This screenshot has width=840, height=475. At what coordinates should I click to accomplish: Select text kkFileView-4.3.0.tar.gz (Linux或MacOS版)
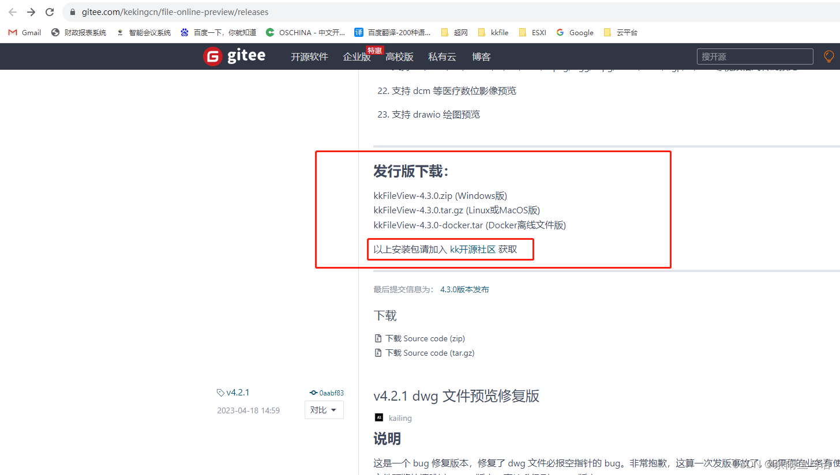[x=457, y=210]
